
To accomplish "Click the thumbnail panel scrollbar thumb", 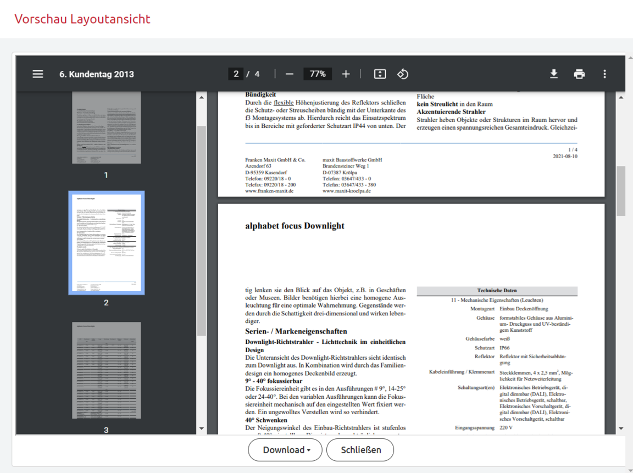I will tap(202, 231).
